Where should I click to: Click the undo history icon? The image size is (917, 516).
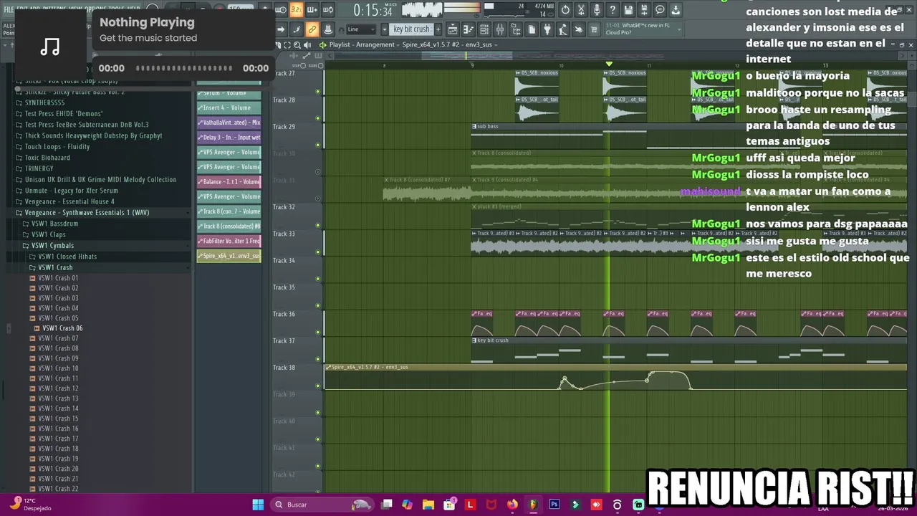point(565,10)
